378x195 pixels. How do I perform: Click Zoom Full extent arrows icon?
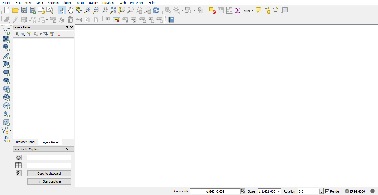pos(113,10)
